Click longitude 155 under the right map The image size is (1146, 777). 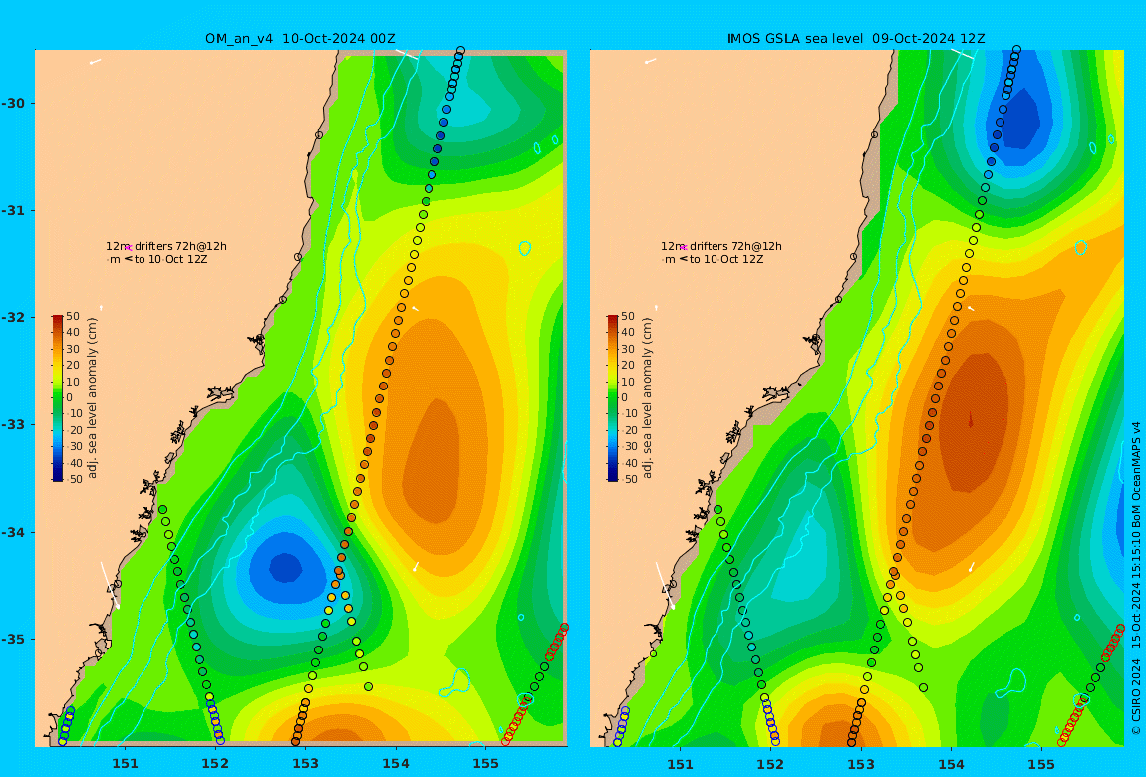[1041, 764]
